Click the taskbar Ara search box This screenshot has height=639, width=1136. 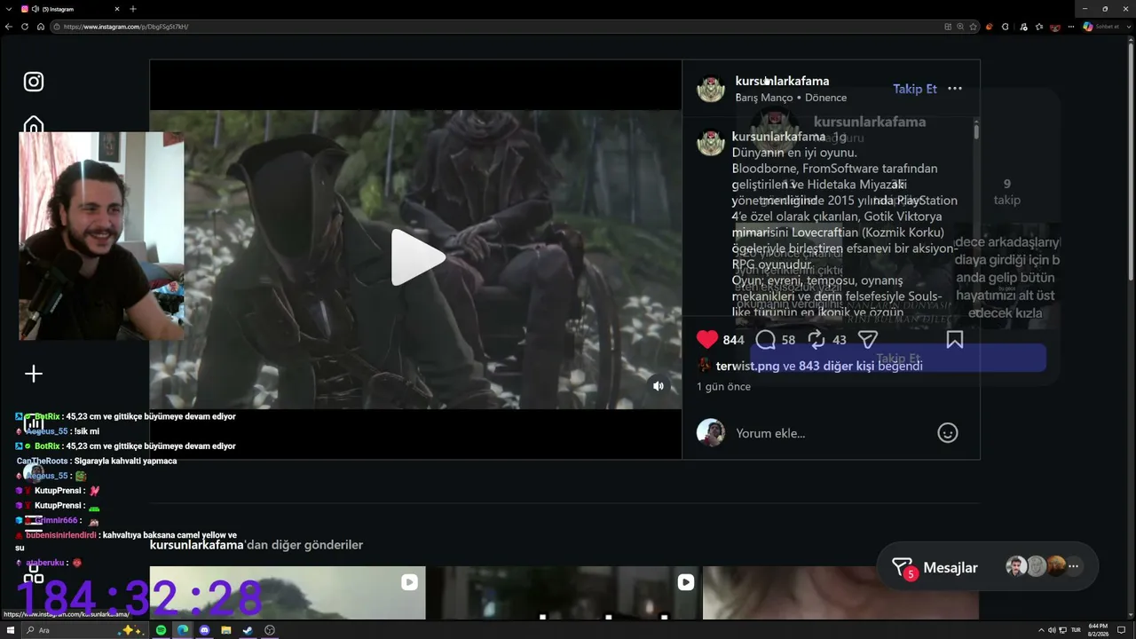tap(84, 630)
